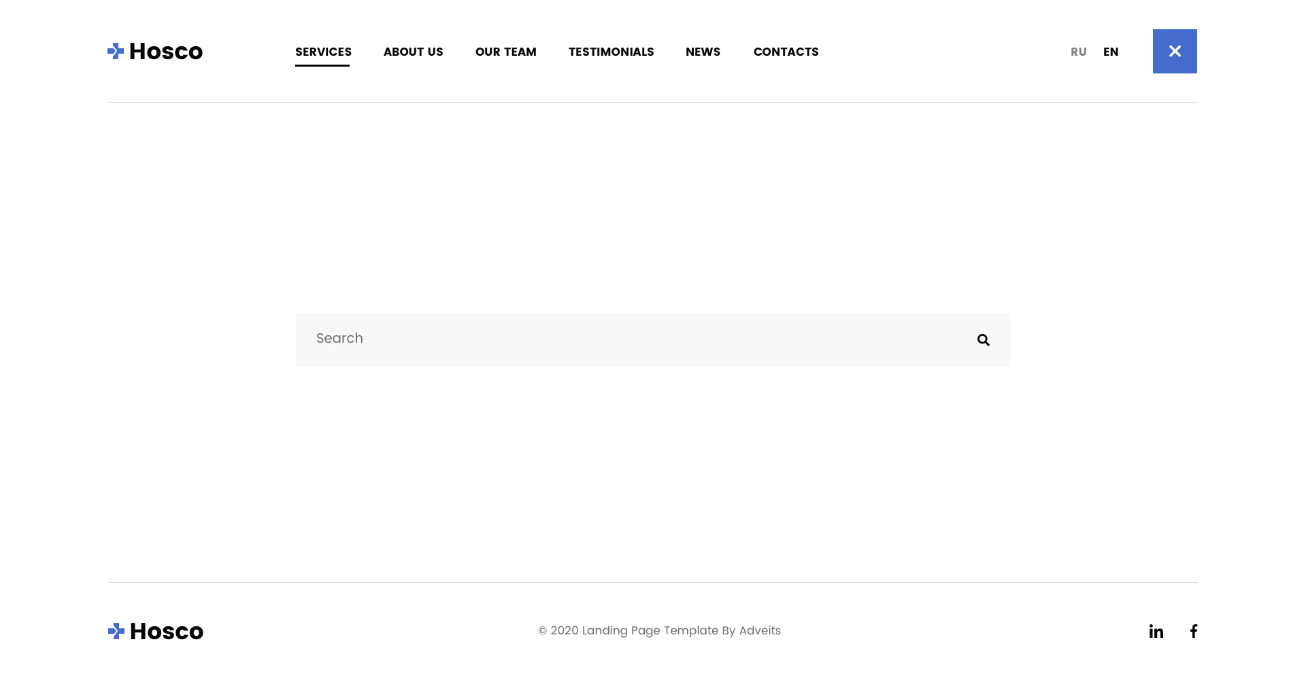Open the LinkedIn social icon
This screenshot has width=1306, height=680.
click(x=1156, y=631)
